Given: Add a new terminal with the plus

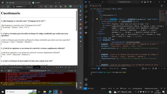Looking at the screenshot, I should [149, 68].
